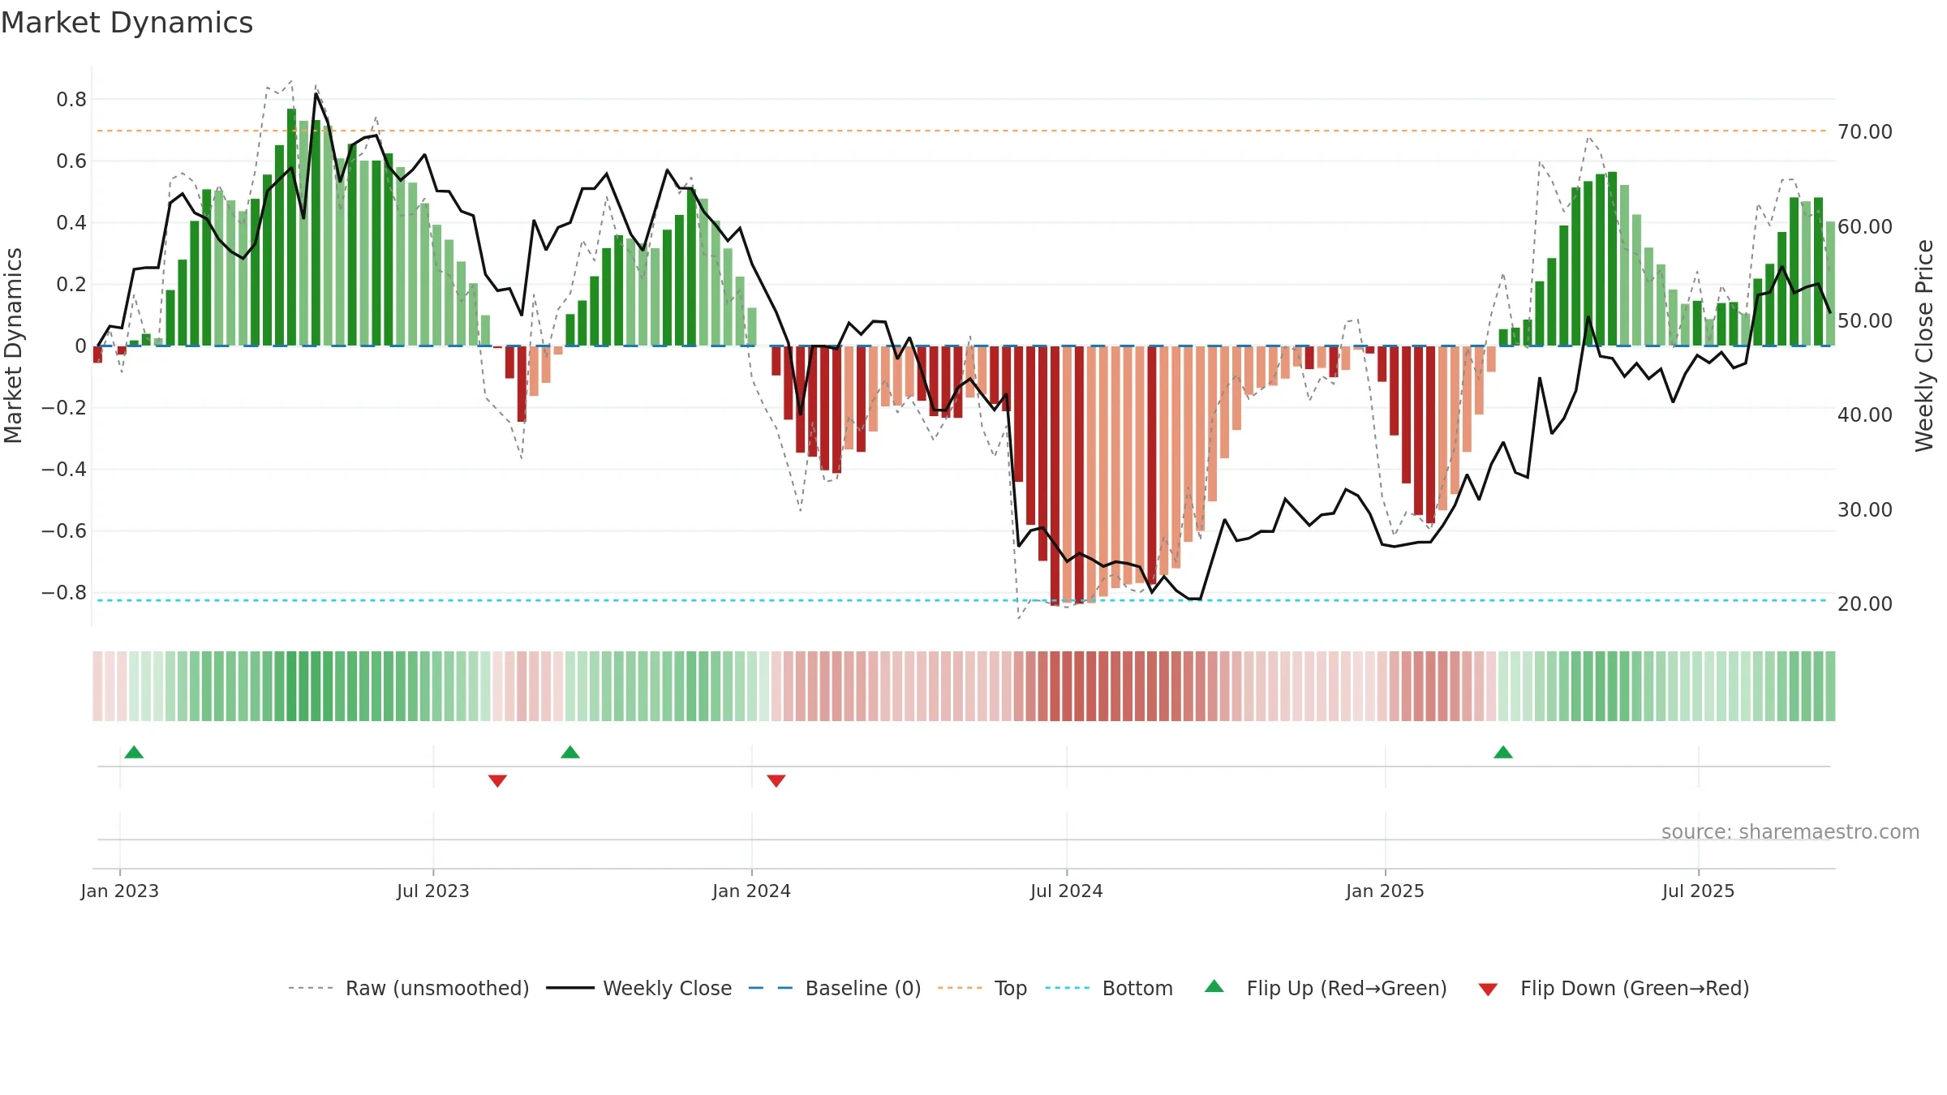Toggle the Weekly Close legend entry
This screenshot has height=1095, width=1947.
pyautogui.click(x=638, y=988)
